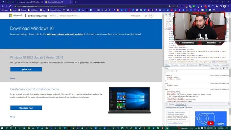Image resolution: width=231 pixels, height=130 pixels.
Task: Click the Windows 10 laptop image
Action: [x=129, y=100]
